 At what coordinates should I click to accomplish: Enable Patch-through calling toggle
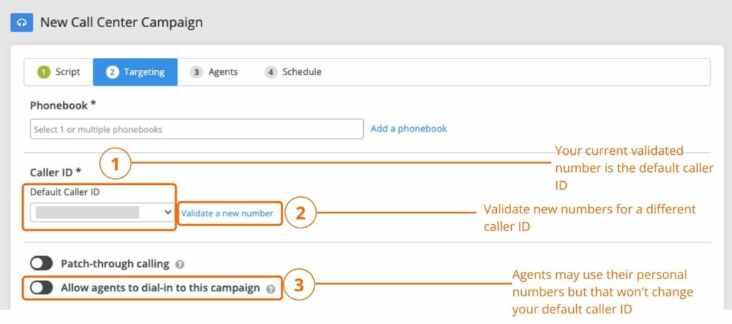coord(41,264)
